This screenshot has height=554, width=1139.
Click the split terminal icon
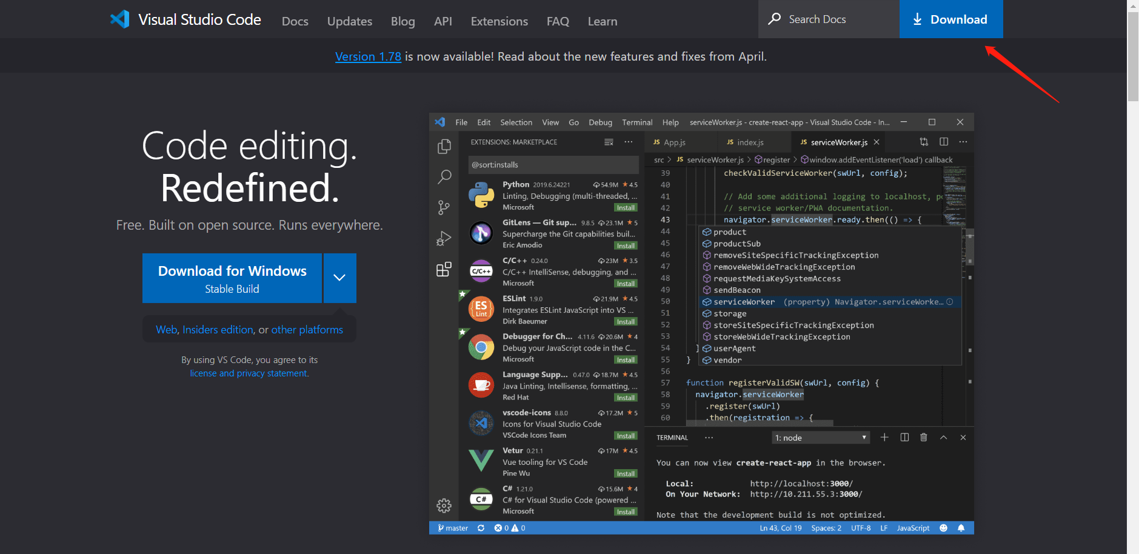[x=904, y=438]
